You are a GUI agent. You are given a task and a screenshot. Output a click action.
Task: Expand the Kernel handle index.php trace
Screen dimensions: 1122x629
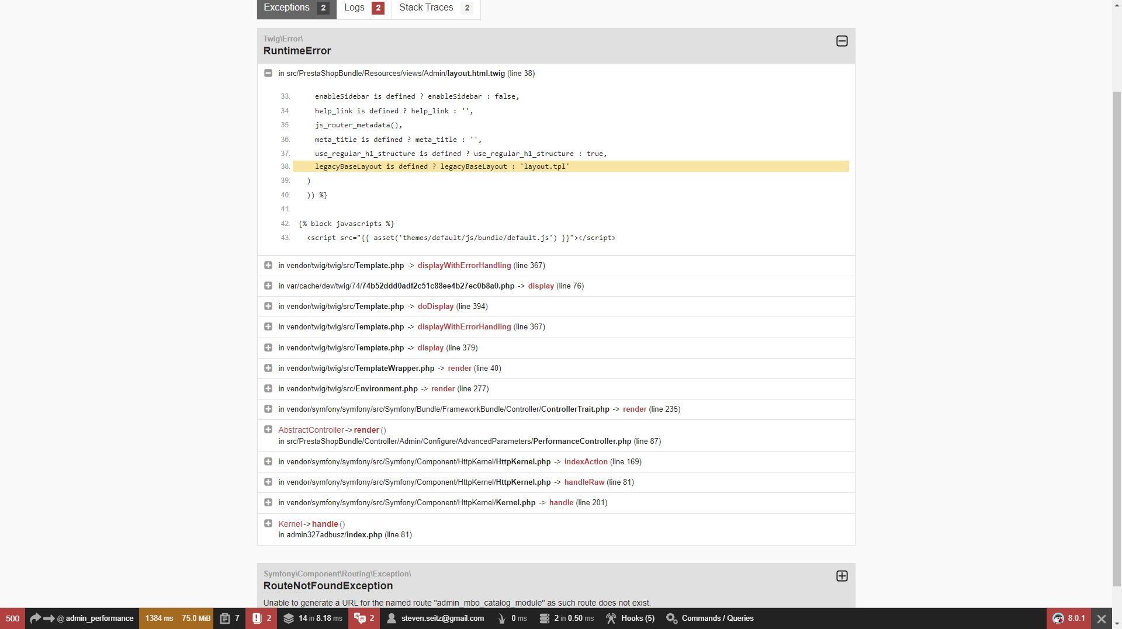[268, 523]
